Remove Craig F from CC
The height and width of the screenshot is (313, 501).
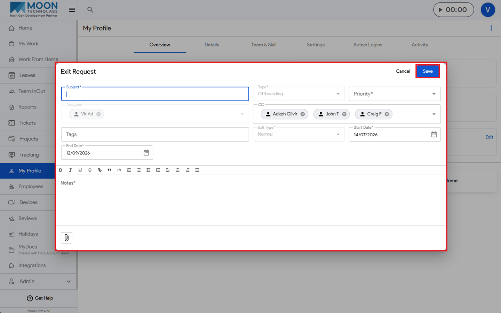pyautogui.click(x=387, y=114)
